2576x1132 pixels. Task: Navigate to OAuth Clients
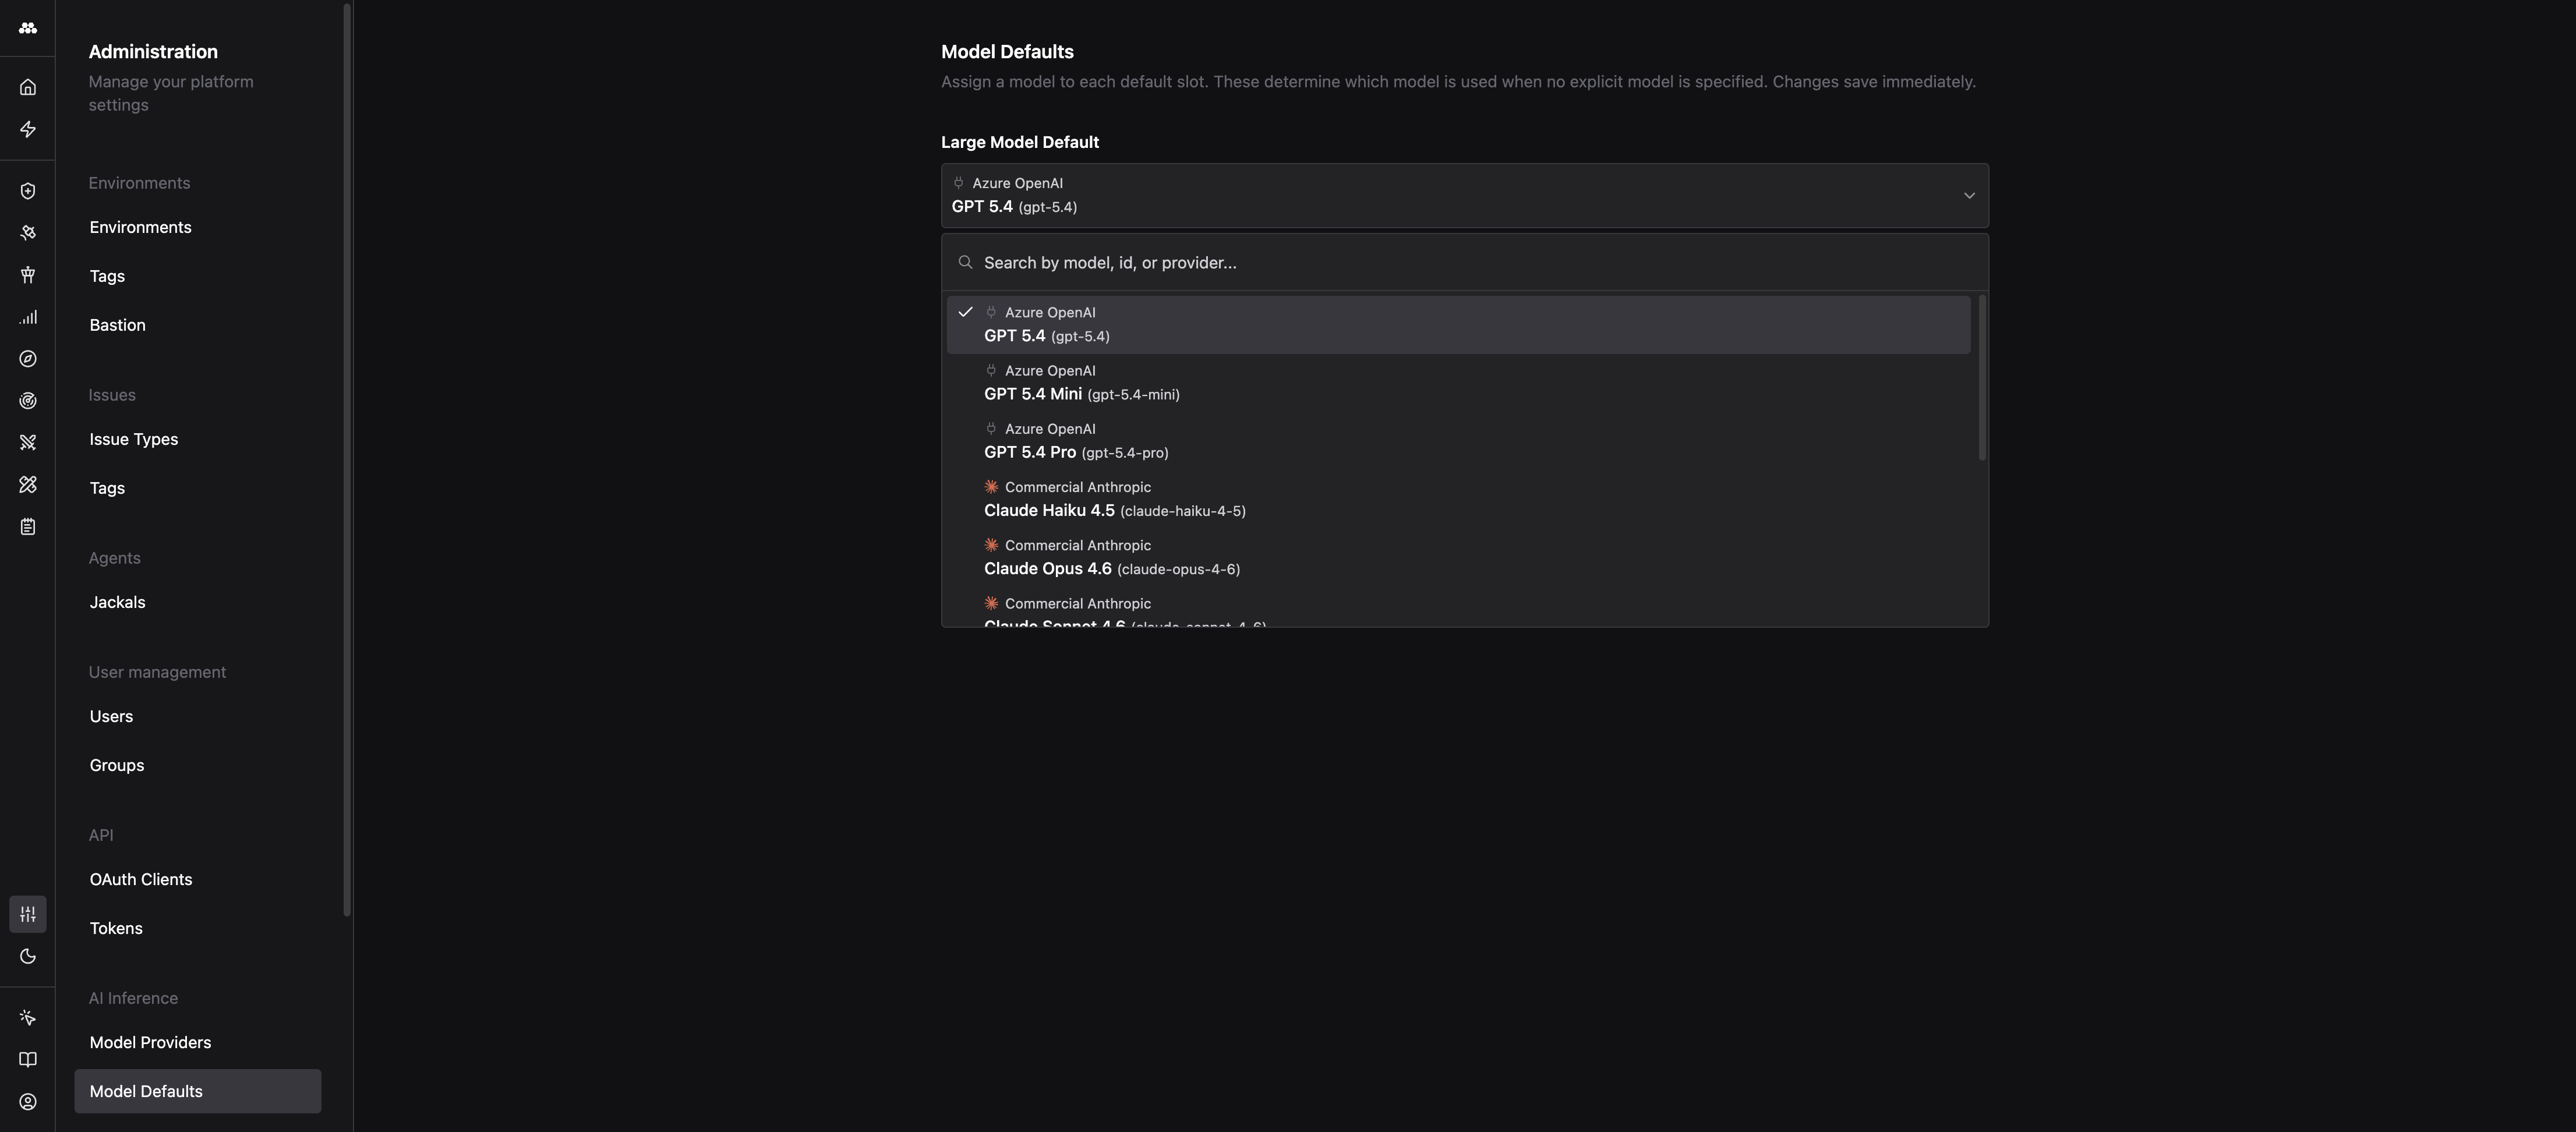tap(140, 879)
